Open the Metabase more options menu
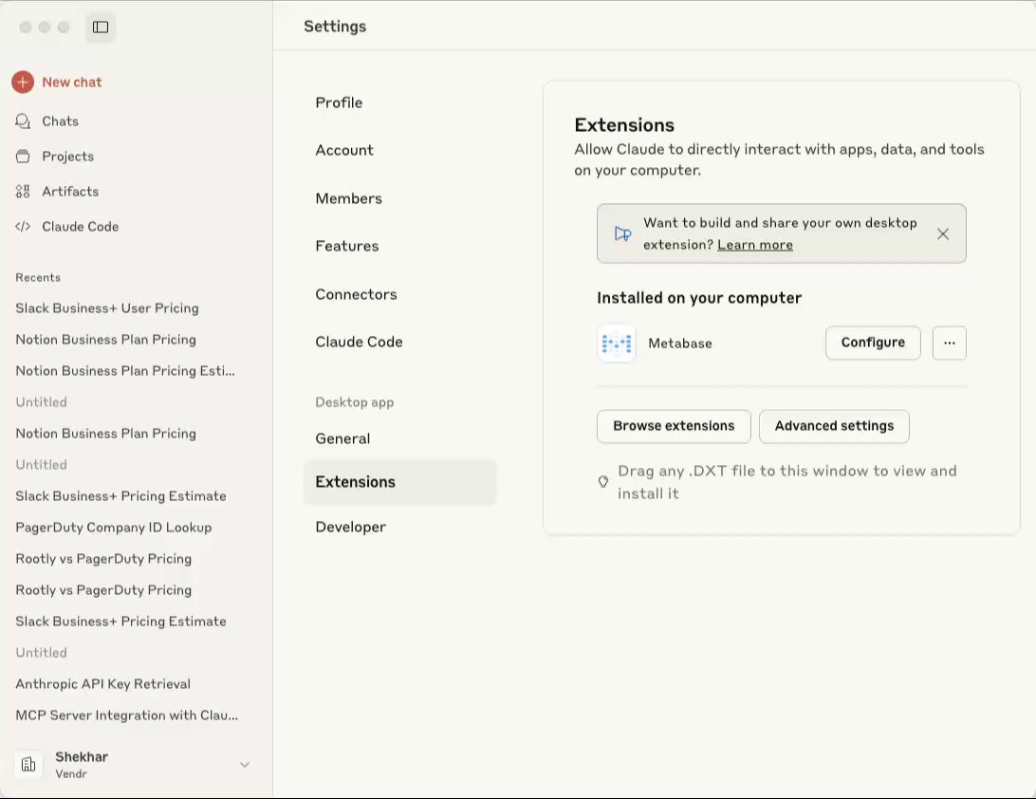1036x799 pixels. tap(949, 343)
